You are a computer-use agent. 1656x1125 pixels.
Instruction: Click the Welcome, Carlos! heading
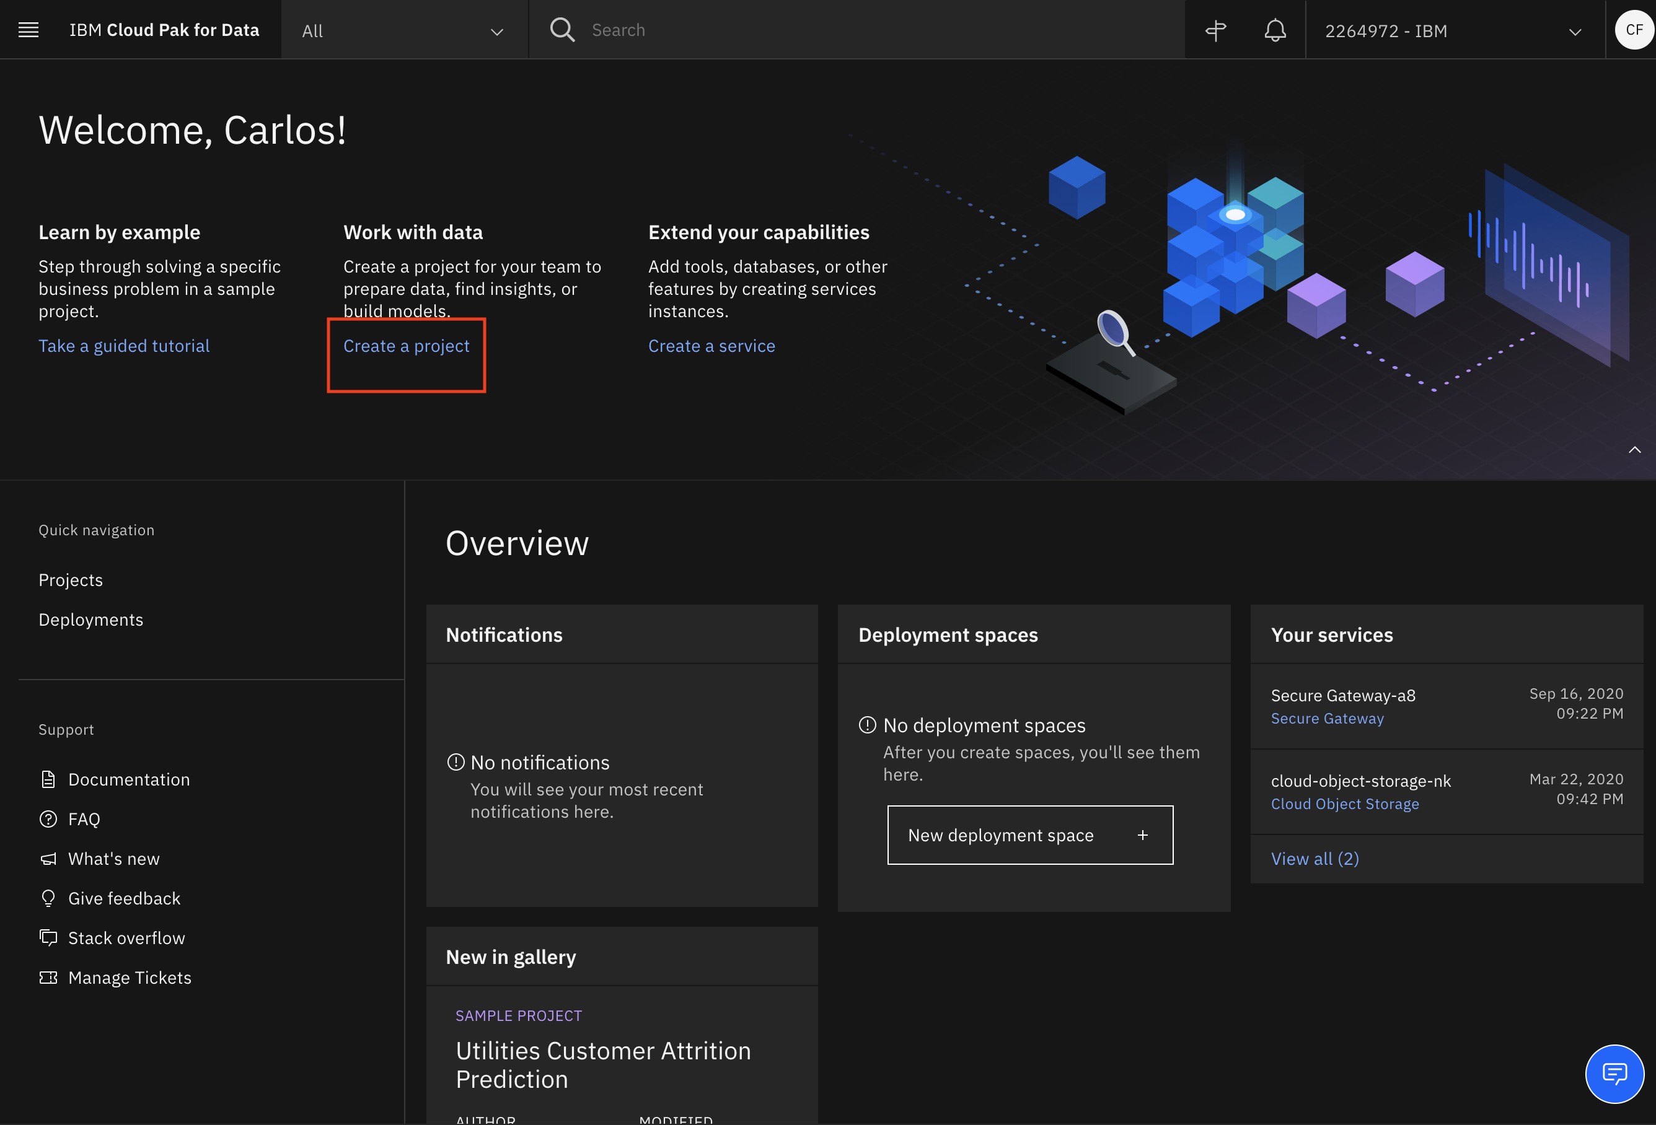tap(192, 130)
